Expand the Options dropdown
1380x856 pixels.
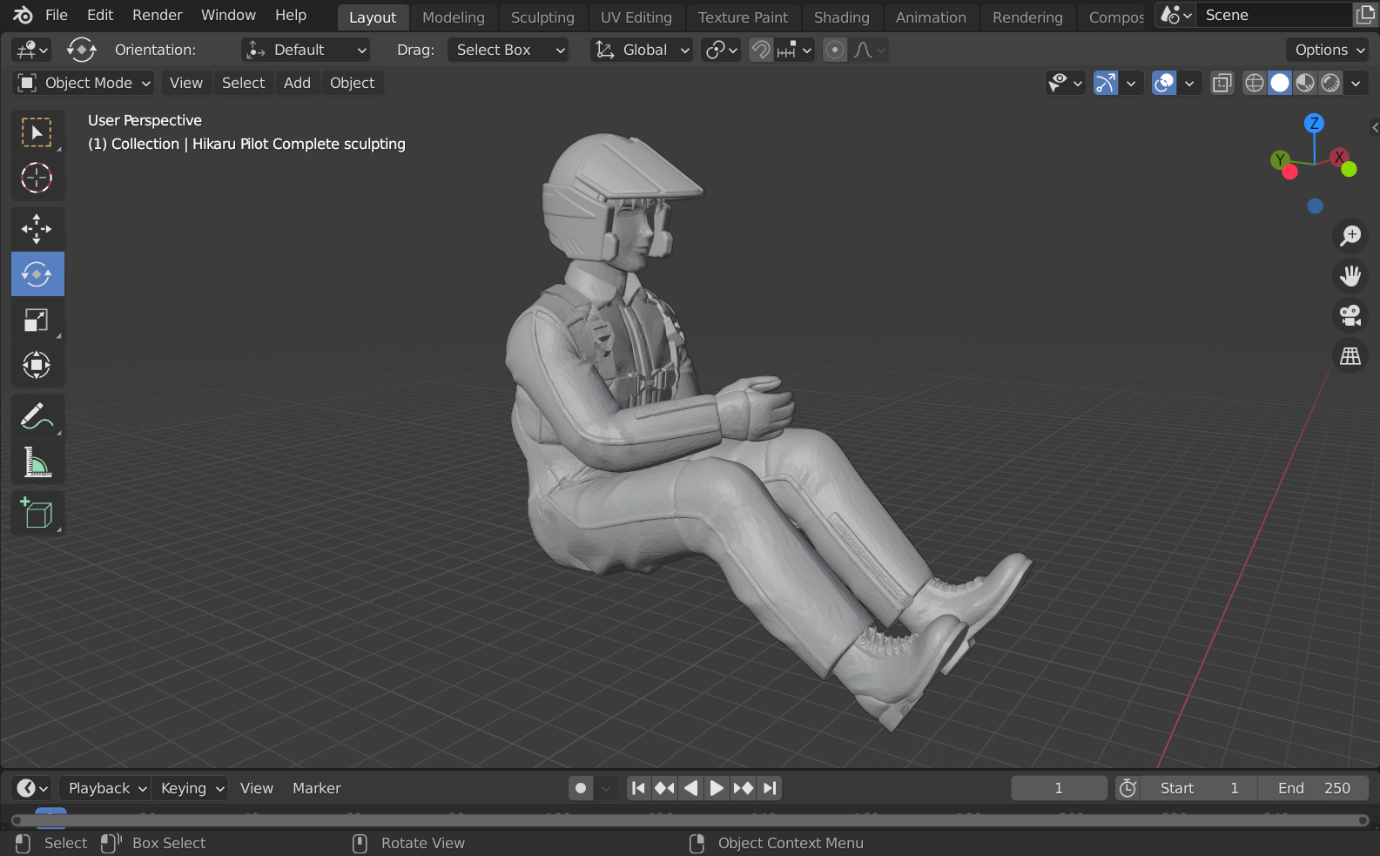(1328, 50)
